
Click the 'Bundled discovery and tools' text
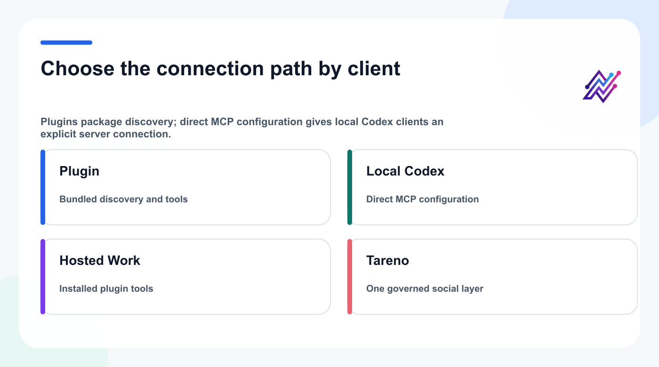pos(123,199)
